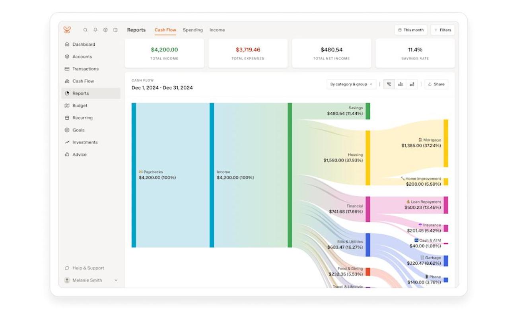Click the butterfly app logo
The width and height of the screenshot is (517, 318).
click(67, 29)
